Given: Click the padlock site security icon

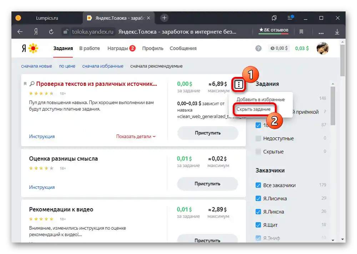Looking at the screenshot, I should click(x=66, y=31).
